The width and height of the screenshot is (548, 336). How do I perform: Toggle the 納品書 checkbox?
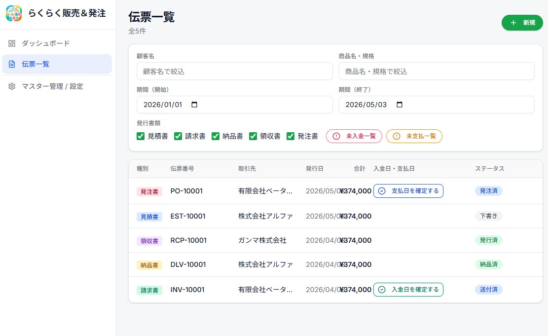click(215, 136)
